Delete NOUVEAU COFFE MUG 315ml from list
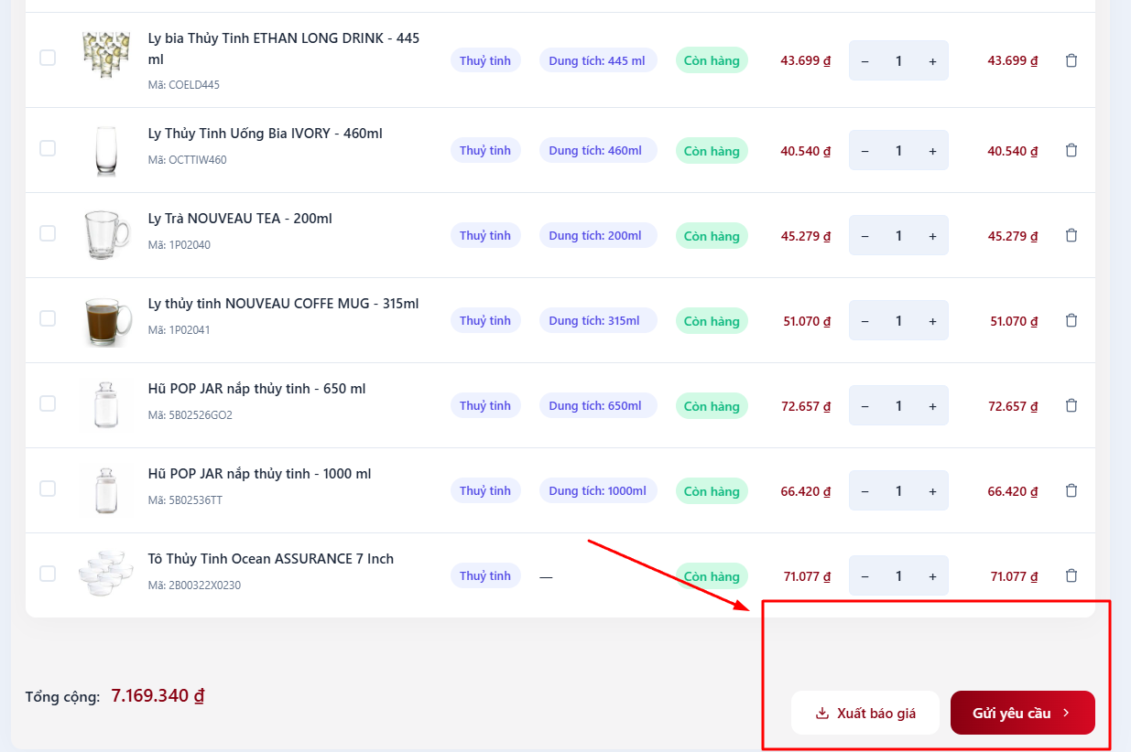Image resolution: width=1131 pixels, height=752 pixels. click(x=1071, y=320)
